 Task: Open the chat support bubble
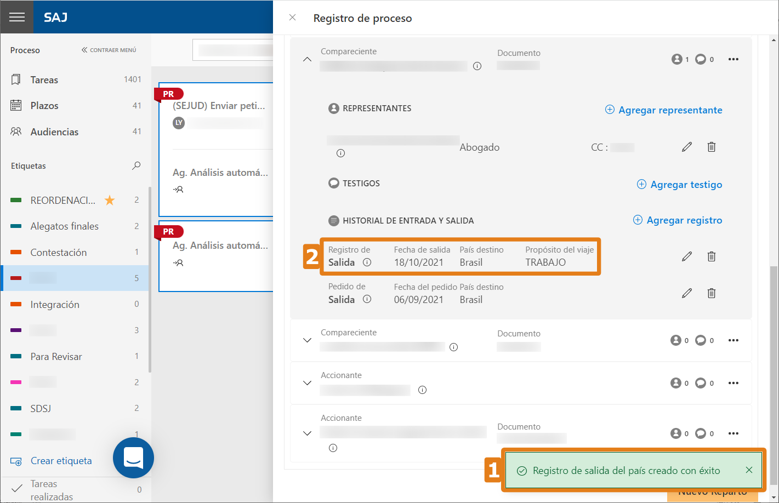133,458
